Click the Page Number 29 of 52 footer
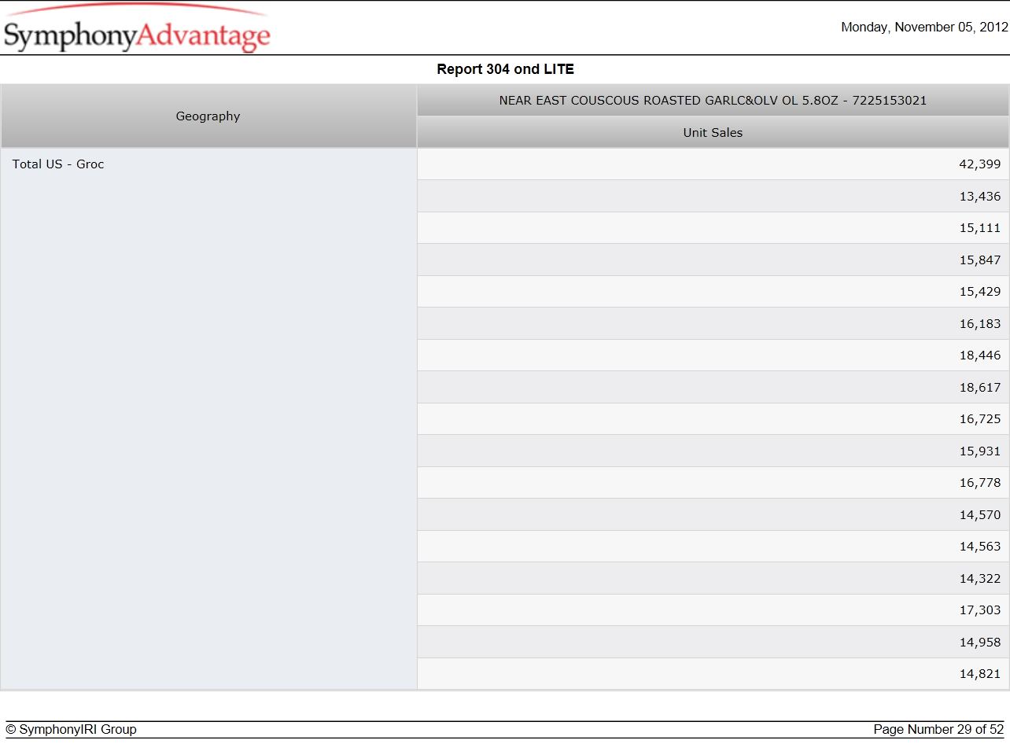Viewport: 1010px width, 744px height. 938,730
